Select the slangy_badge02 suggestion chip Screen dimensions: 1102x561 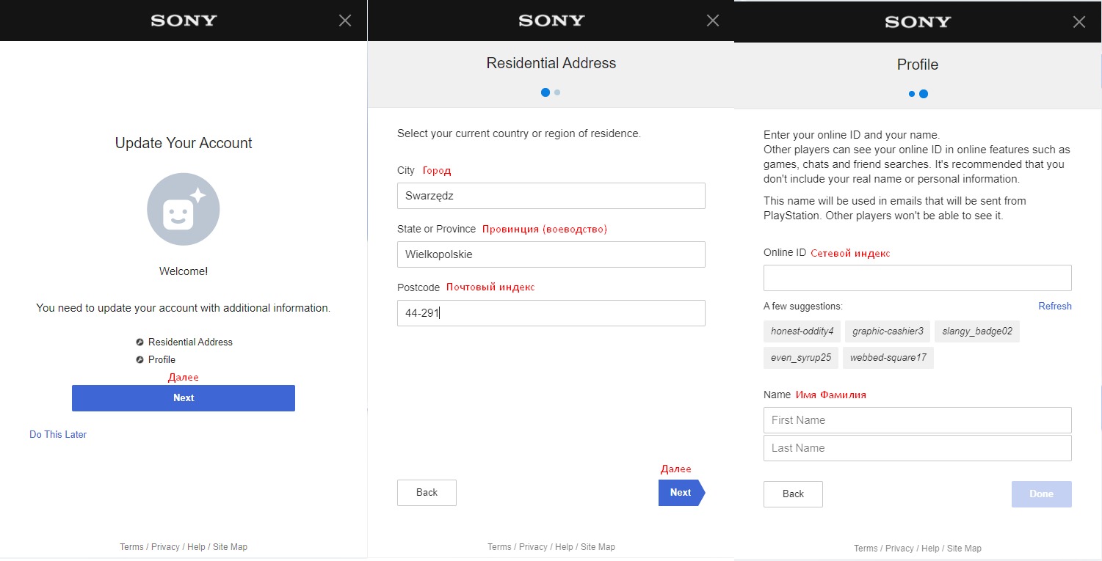pyautogui.click(x=976, y=331)
